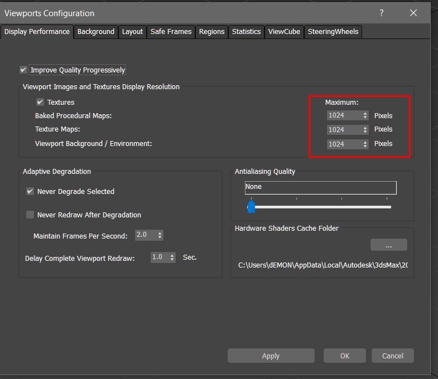Click the Adaptive Degradation group title

(x=57, y=171)
